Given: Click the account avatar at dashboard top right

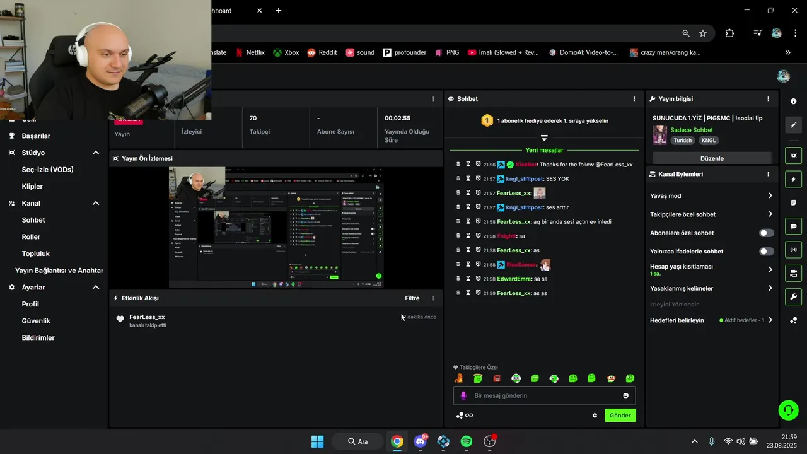Looking at the screenshot, I should [783, 76].
